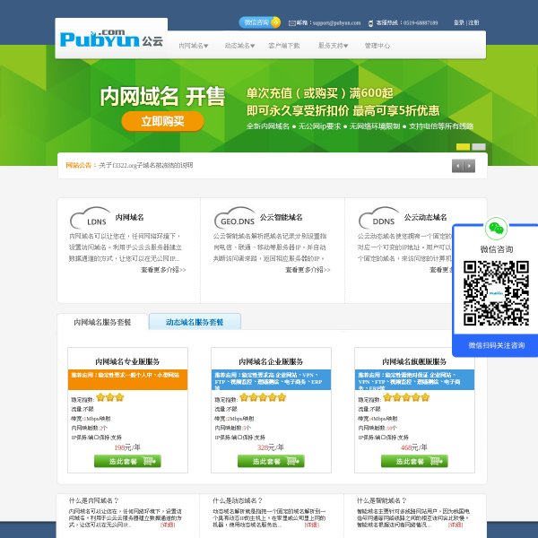Image resolution: width=538 pixels, height=538 pixels.
Task: Click the WeChat QR code image
Action: [496, 293]
